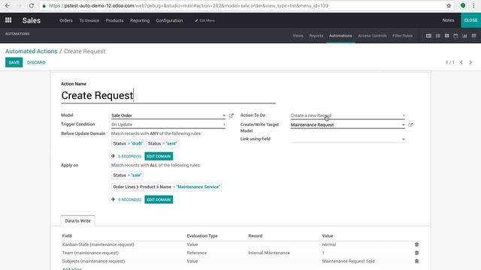The height and width of the screenshot is (270, 481).
Task: Click the Kanban State (maintenance.request) field cell
Action: [98, 244]
